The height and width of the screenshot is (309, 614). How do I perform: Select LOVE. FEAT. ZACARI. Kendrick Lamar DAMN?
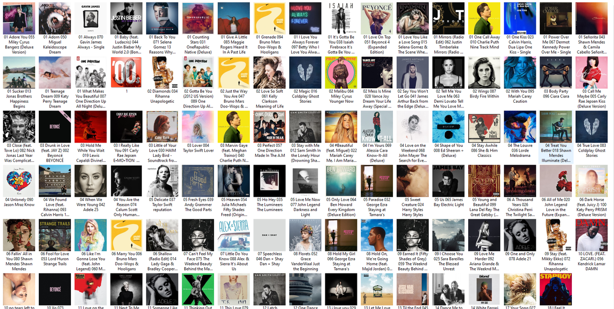(592, 246)
